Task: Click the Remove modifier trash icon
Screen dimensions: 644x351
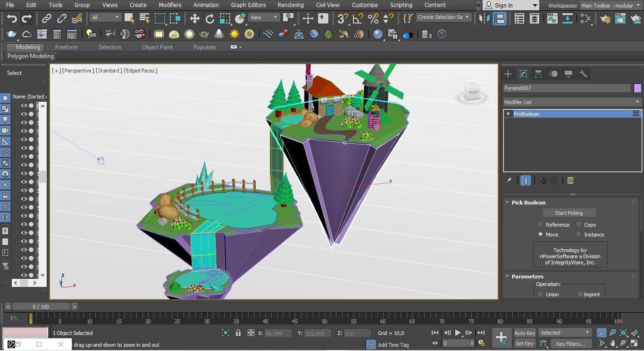Action: (x=554, y=180)
